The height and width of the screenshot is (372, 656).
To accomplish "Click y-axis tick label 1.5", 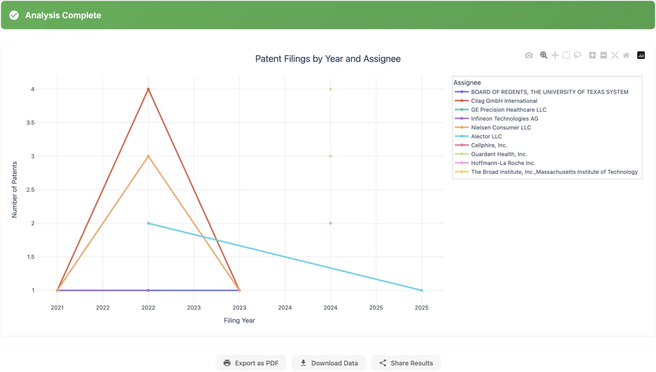I will [x=30, y=257].
